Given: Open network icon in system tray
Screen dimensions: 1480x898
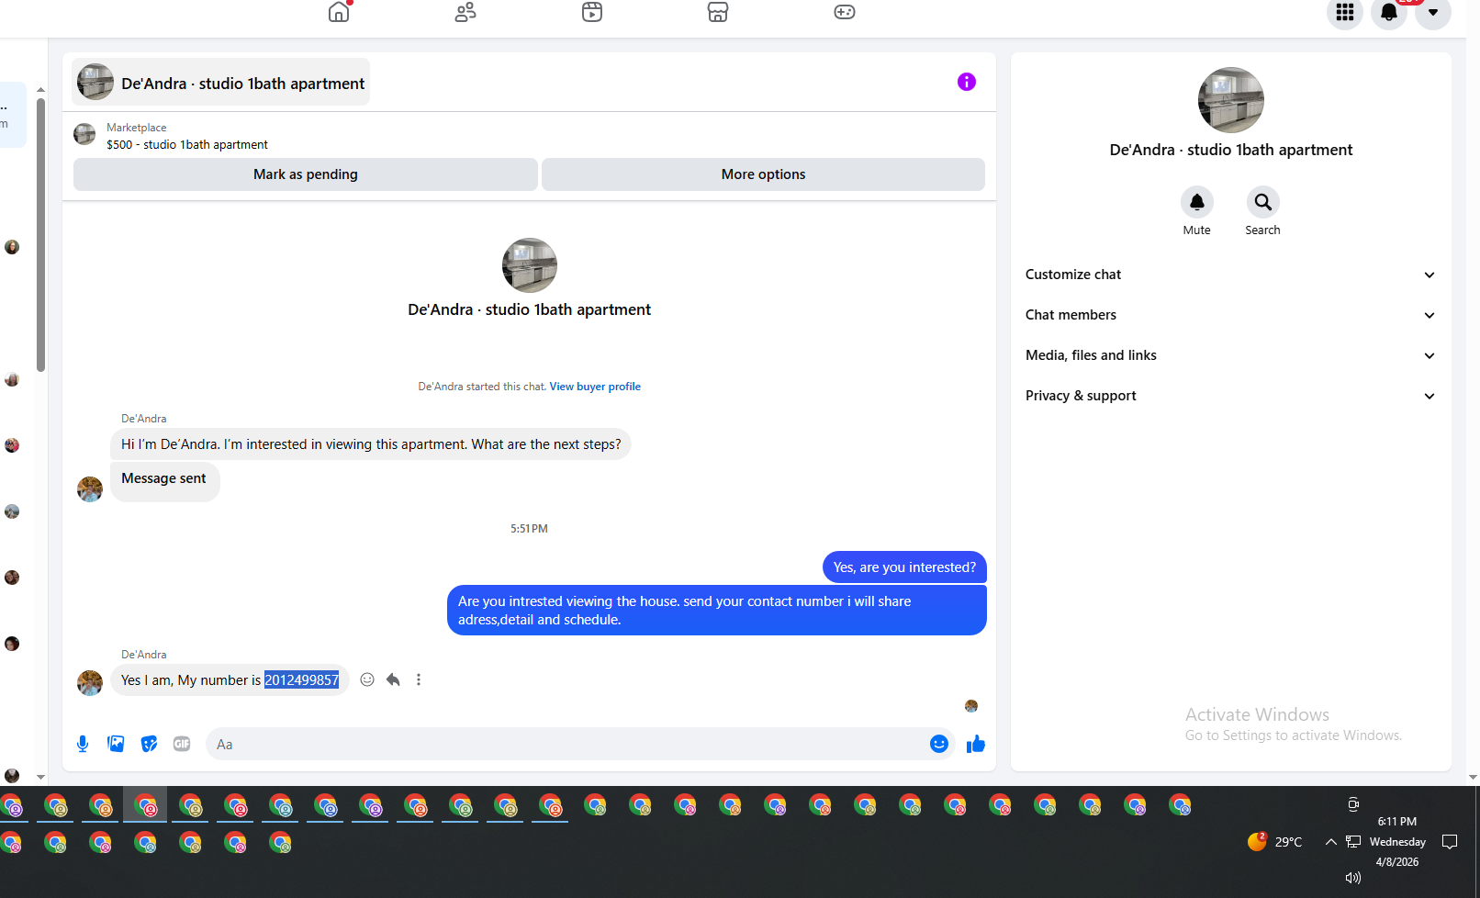Looking at the screenshot, I should click(1353, 842).
